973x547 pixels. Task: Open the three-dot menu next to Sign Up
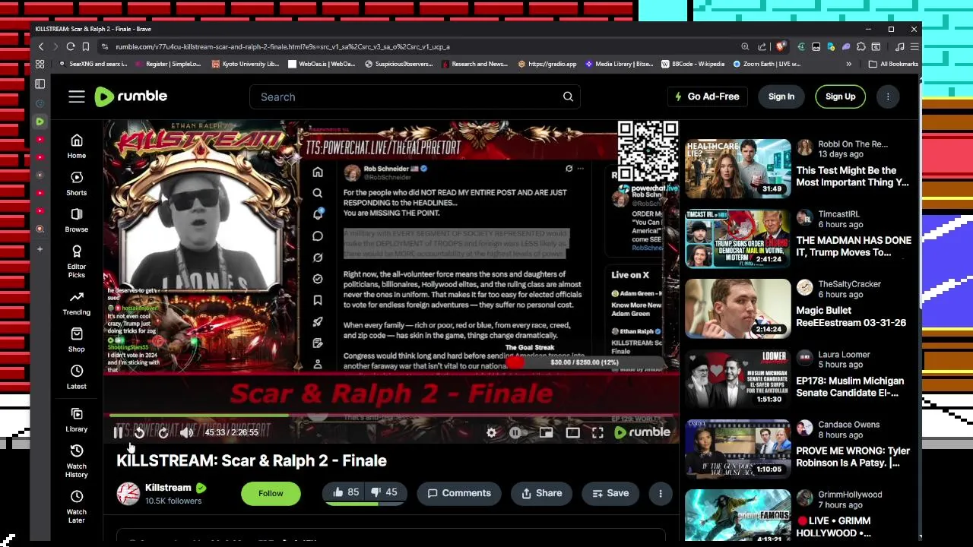(x=887, y=96)
